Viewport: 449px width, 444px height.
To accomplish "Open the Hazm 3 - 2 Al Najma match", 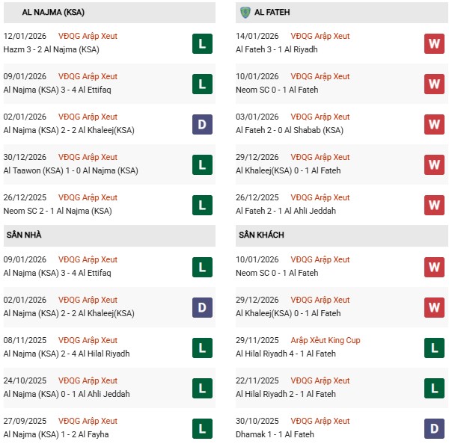I will tap(52, 49).
